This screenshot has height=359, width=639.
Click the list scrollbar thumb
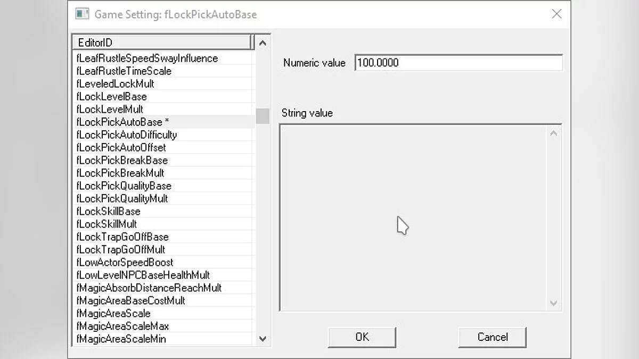tap(263, 116)
